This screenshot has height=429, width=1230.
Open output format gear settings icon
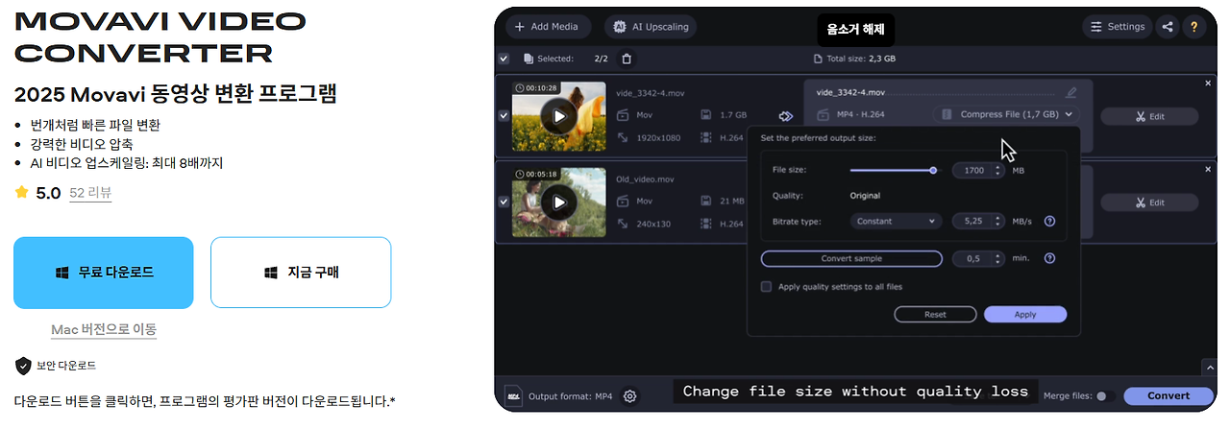(x=629, y=395)
